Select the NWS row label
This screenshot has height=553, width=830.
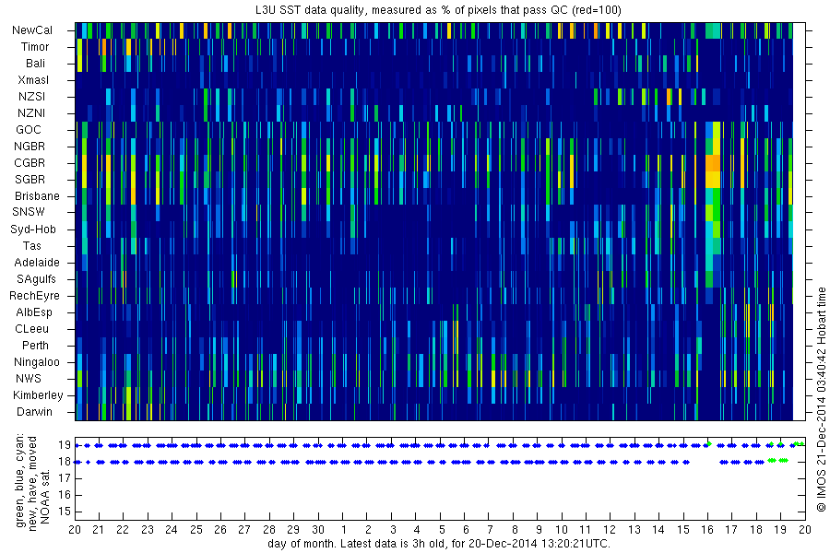pyautogui.click(x=28, y=379)
